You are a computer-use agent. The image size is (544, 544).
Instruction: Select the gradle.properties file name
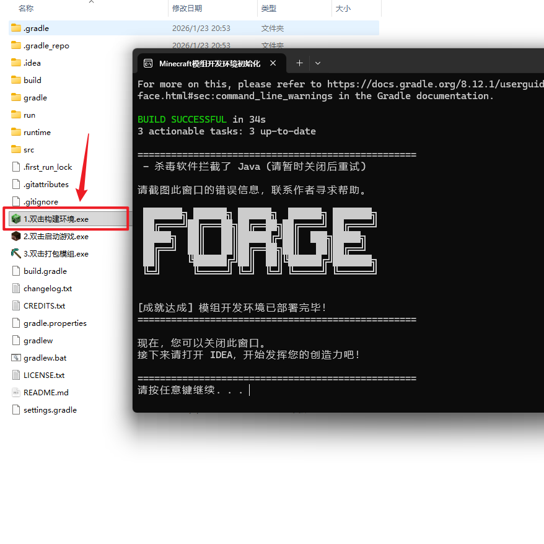(55, 323)
